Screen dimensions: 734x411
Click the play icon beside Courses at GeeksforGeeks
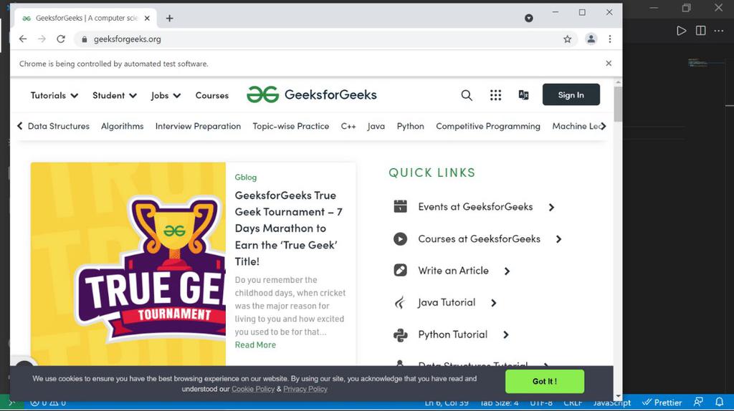(x=400, y=239)
